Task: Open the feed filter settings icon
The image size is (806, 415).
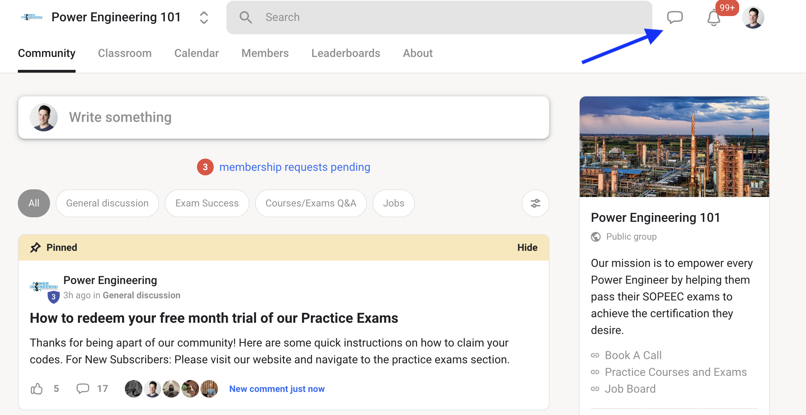Action: 535,203
